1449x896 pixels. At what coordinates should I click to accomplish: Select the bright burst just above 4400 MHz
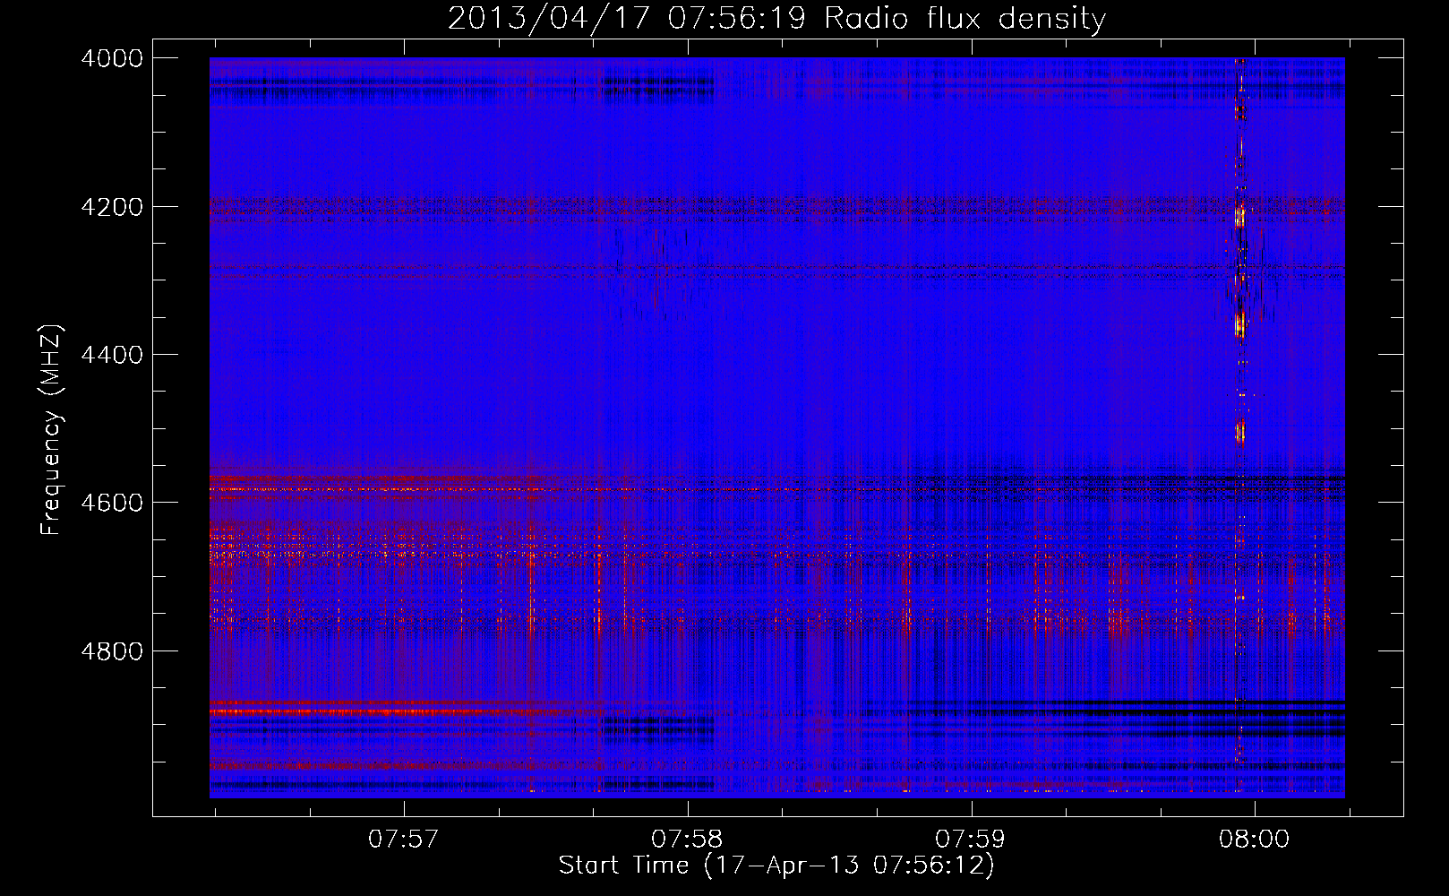[1240, 324]
